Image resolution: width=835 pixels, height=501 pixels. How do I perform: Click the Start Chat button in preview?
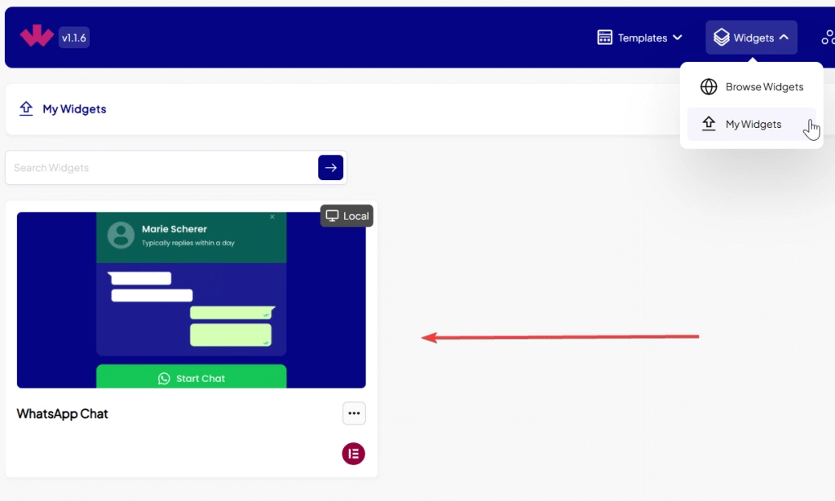point(191,376)
